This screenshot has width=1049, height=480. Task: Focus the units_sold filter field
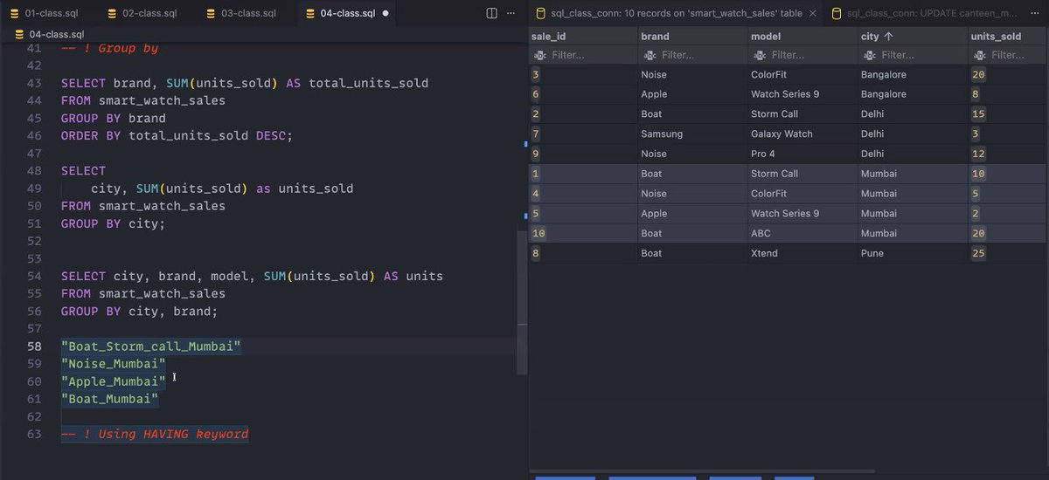pos(1009,55)
